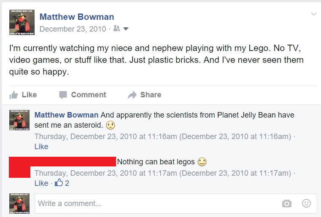Like the post using the Like label
Viewport: 321px width, 217px height.
click(x=29, y=95)
